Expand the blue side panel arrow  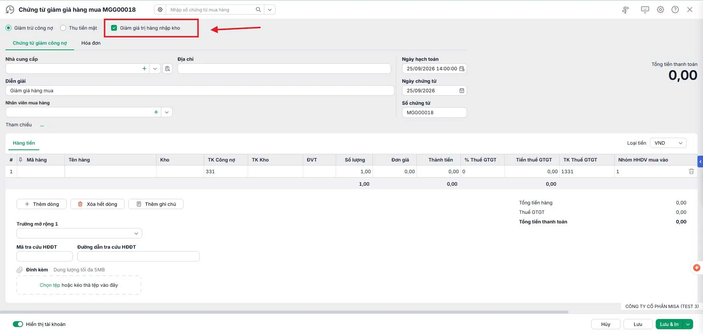700,162
